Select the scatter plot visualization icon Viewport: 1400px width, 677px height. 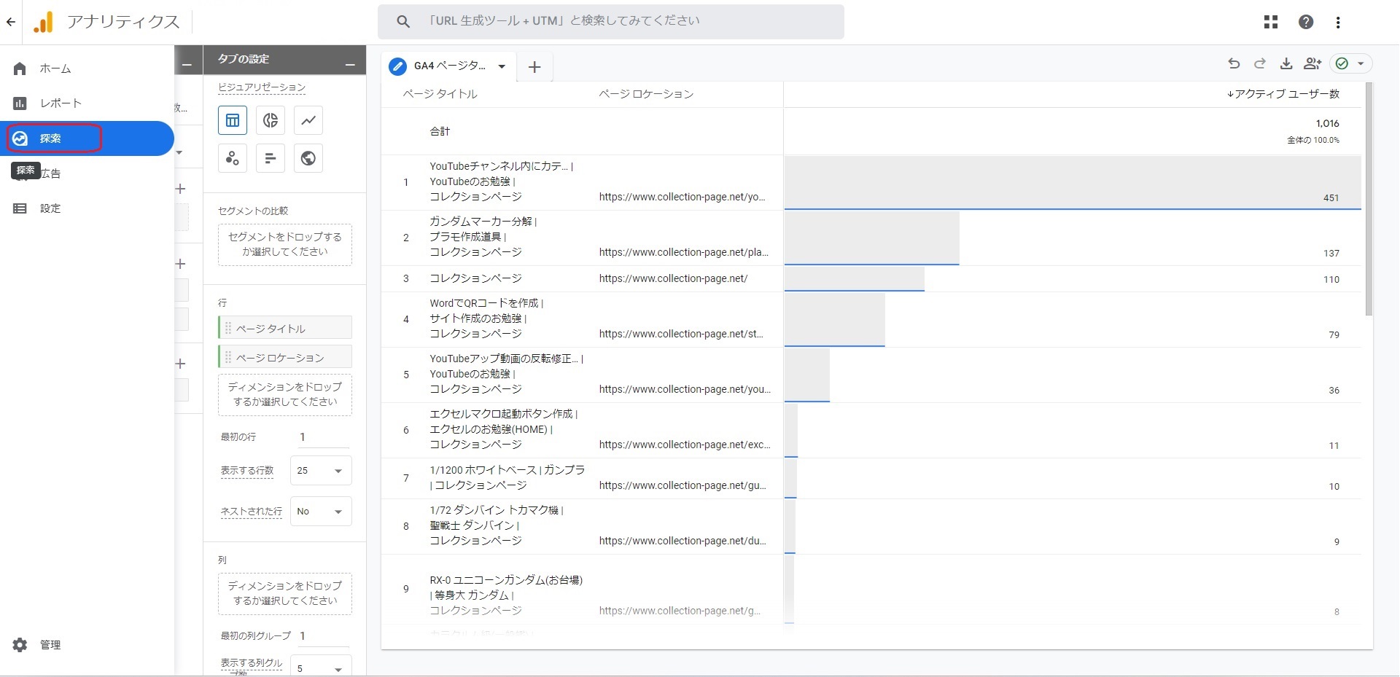233,158
